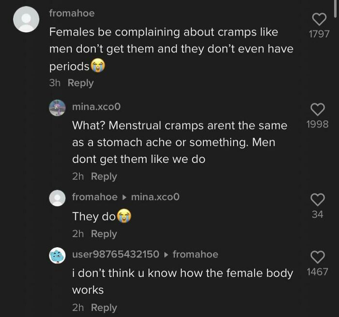
Task: Open user98765432150's blue cartoon avatar
Action: tap(58, 255)
